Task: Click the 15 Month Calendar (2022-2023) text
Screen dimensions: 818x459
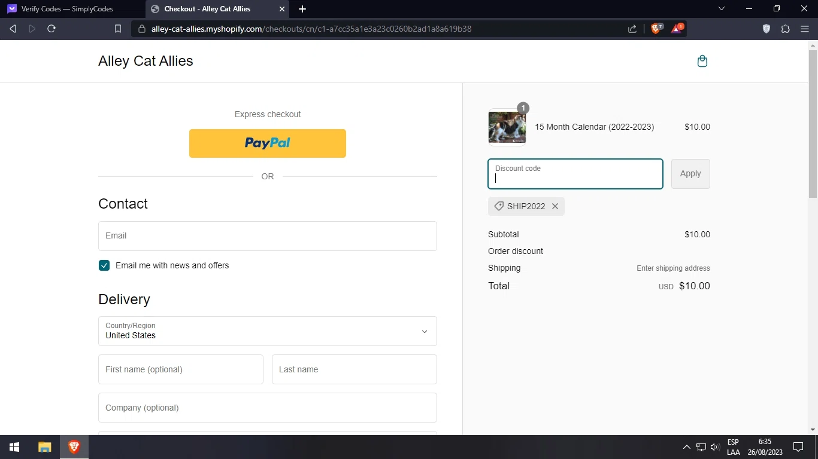Action: (x=594, y=127)
